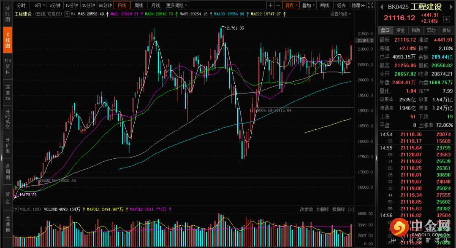Click 改参数 for volume indicator
456x248 pixels.
(306, 209)
